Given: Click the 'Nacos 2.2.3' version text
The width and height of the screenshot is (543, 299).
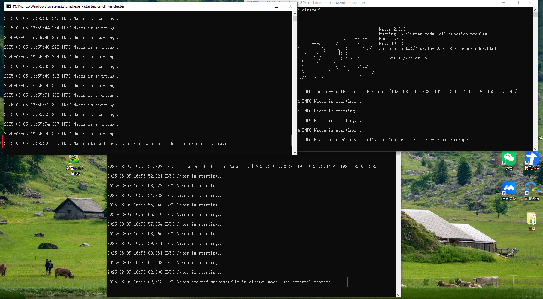Looking at the screenshot, I should [x=392, y=29].
